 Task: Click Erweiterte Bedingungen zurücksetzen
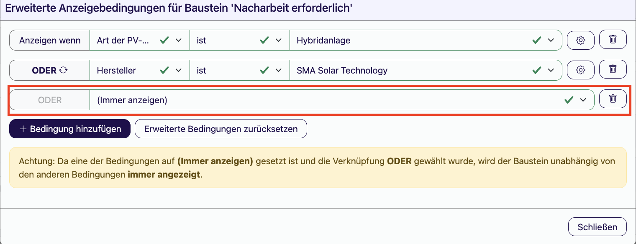coord(221,129)
